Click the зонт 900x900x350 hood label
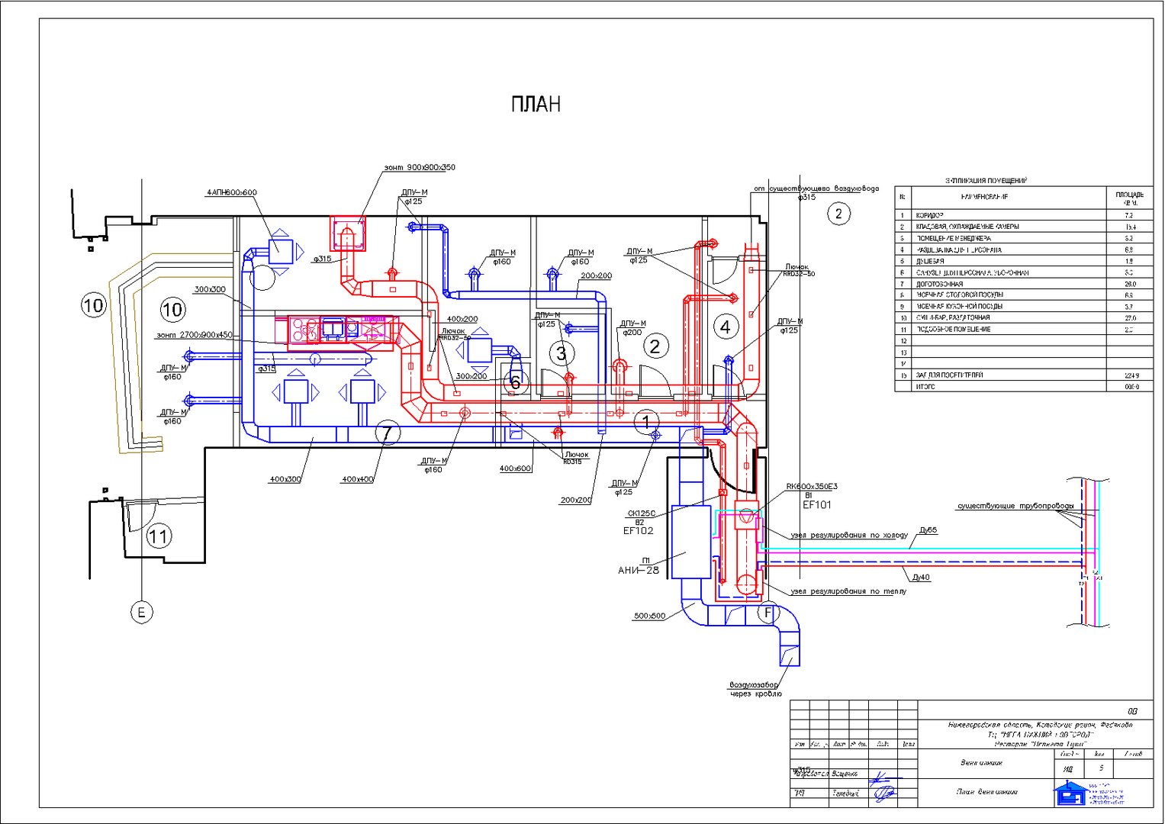 420,167
